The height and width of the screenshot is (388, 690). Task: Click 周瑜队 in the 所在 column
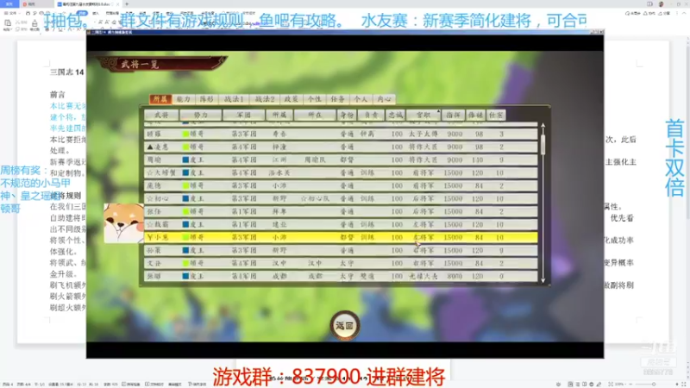pos(315,160)
